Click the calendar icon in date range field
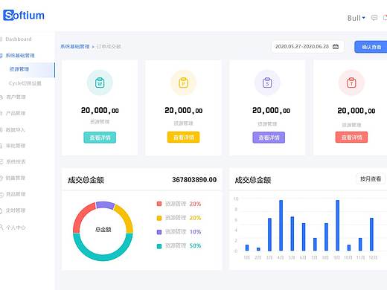387x290 pixels. [x=336, y=46]
